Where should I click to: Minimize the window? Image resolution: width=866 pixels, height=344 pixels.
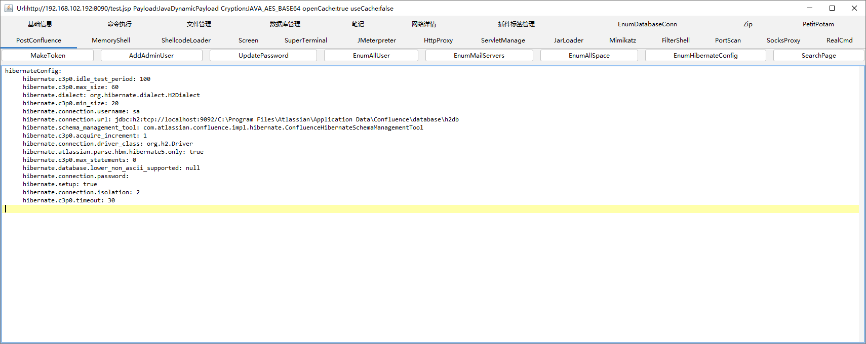pyautogui.click(x=809, y=8)
